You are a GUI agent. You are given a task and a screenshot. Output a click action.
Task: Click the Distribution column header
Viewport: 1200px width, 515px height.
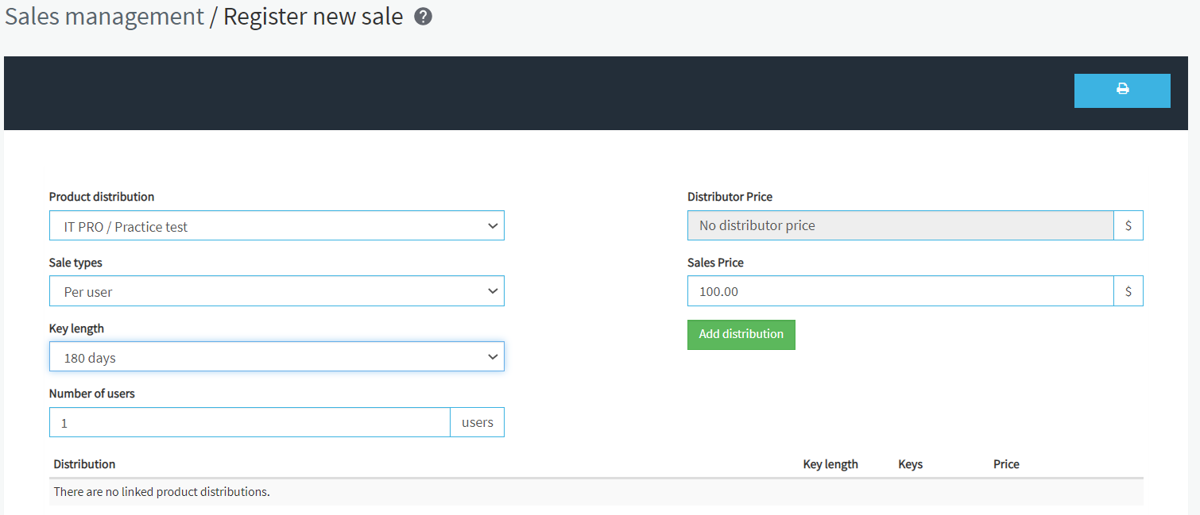[x=84, y=464]
